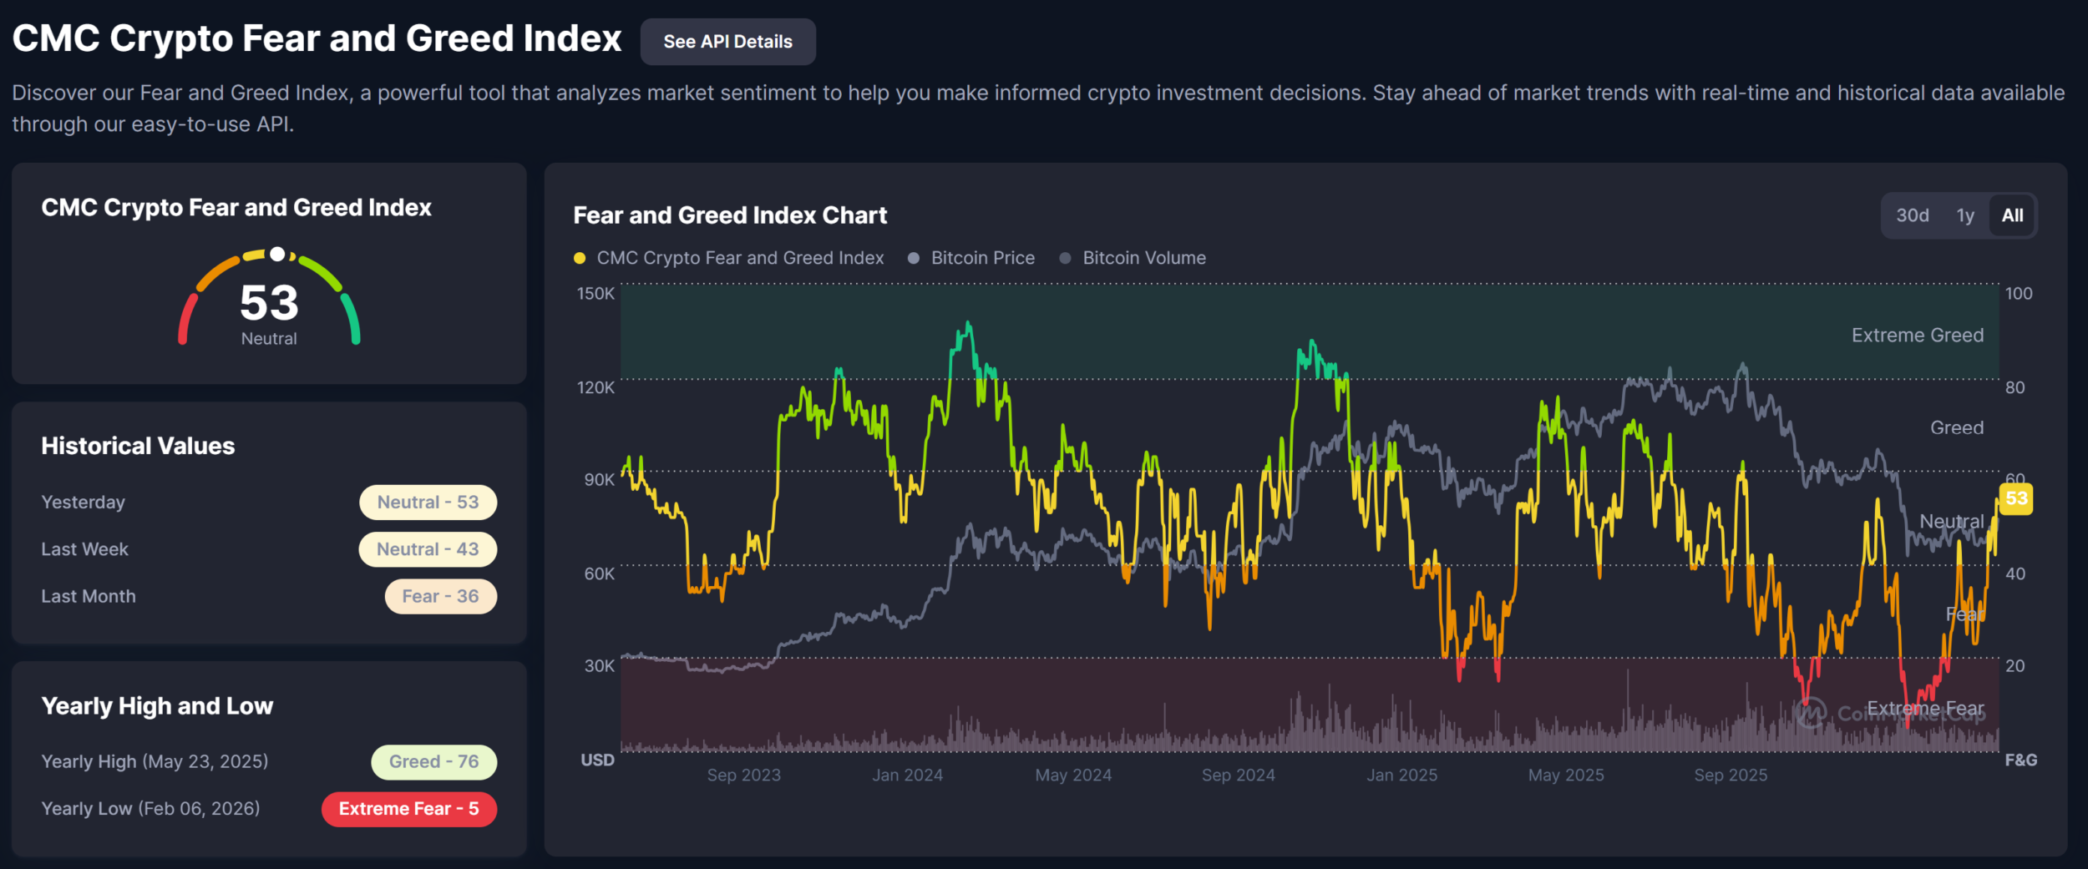Screen dimensions: 2088x869
Task: Click the Sep 2024 x-axis label
Action: point(1238,775)
